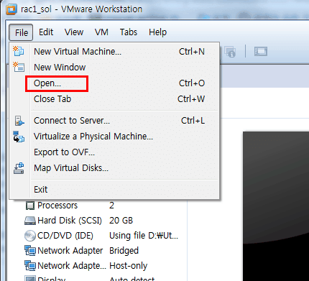This screenshot has width=309, height=281.
Task: Choose New Virtual Machine... menu entry
Action: [x=114, y=52]
